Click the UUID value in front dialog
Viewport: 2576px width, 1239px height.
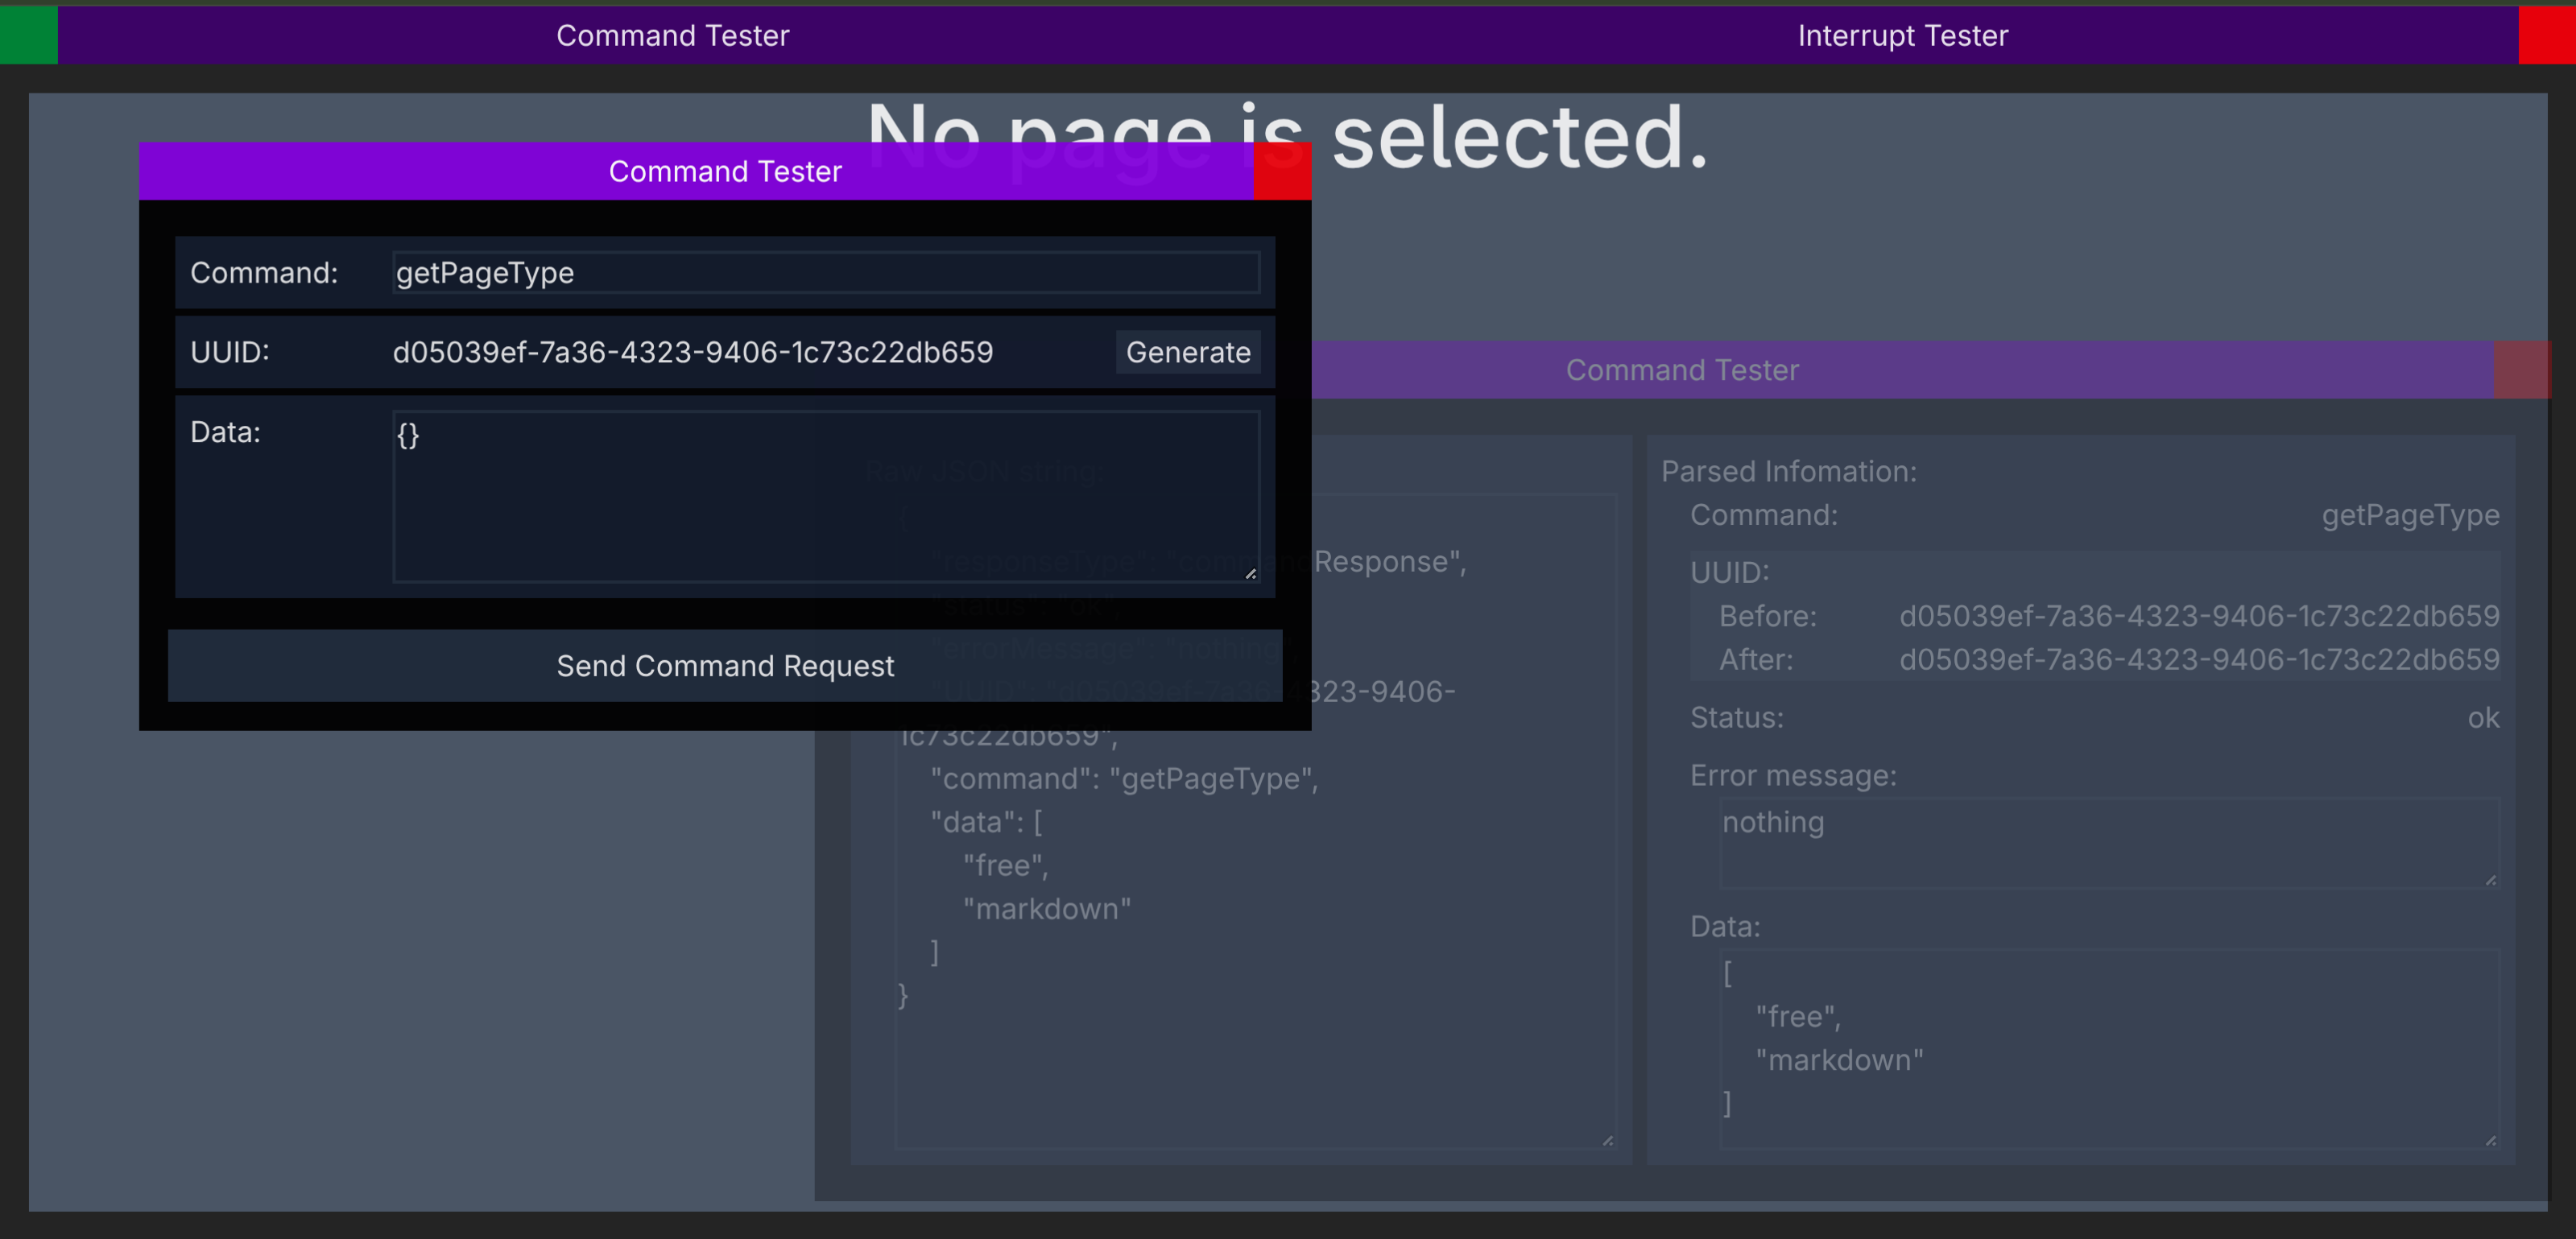pyautogui.click(x=692, y=352)
